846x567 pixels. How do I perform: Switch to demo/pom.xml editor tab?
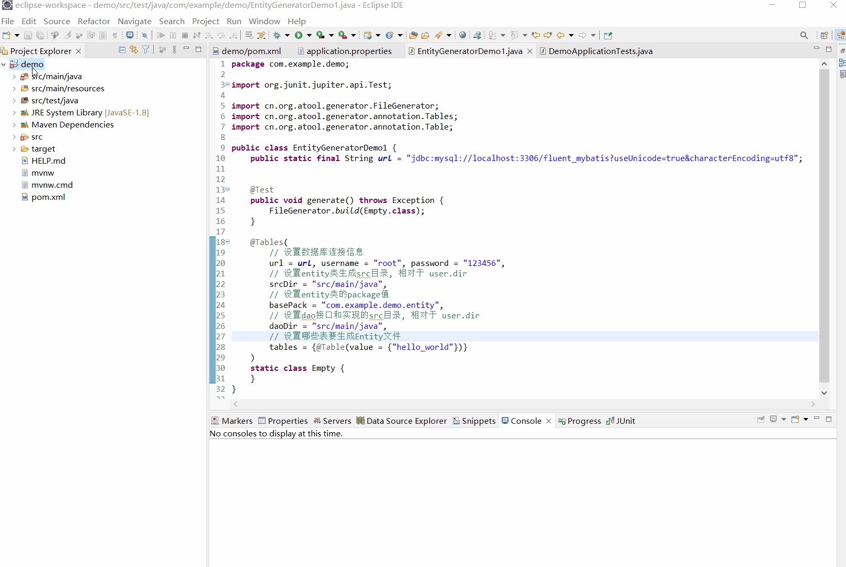[247, 51]
